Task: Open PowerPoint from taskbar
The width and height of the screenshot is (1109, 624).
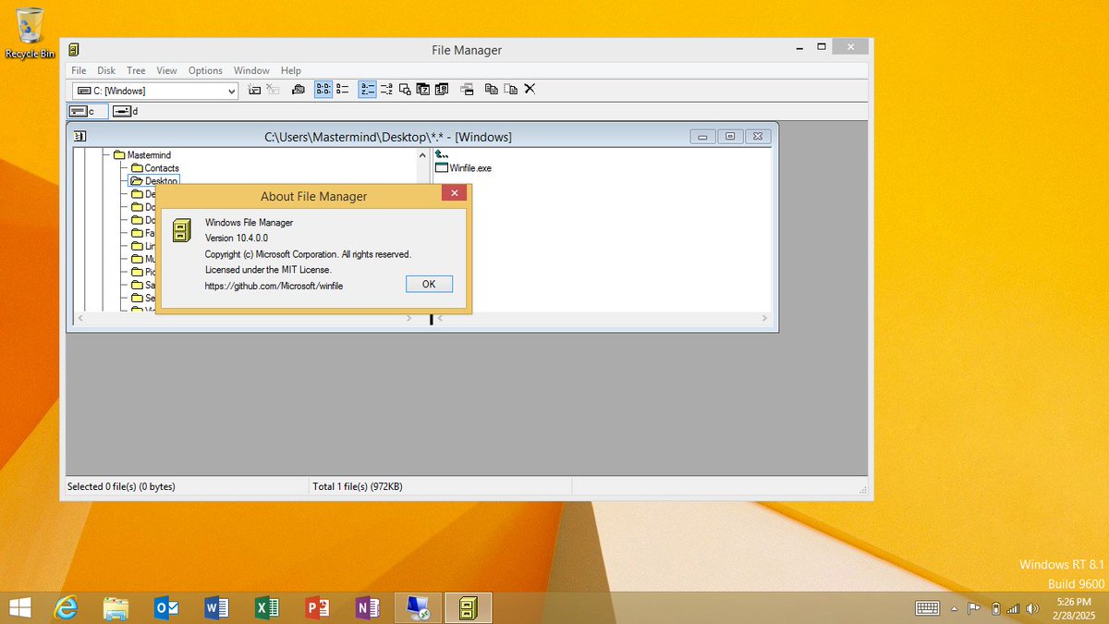Action: [317, 607]
